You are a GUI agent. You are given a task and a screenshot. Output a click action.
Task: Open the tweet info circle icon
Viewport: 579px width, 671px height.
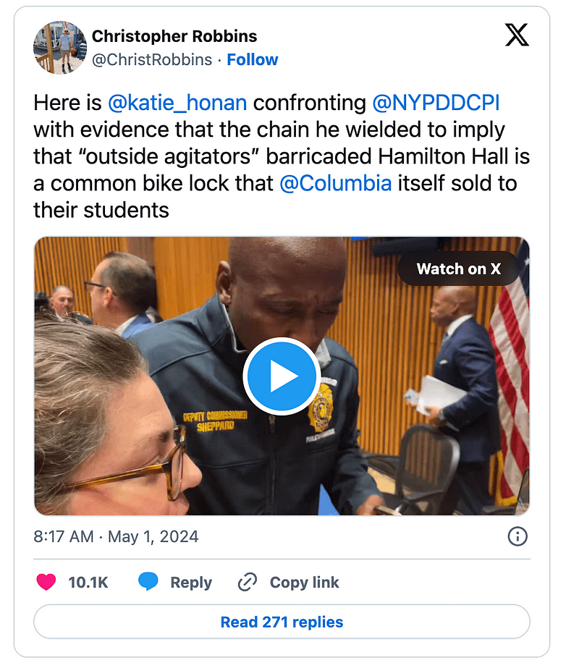[517, 536]
